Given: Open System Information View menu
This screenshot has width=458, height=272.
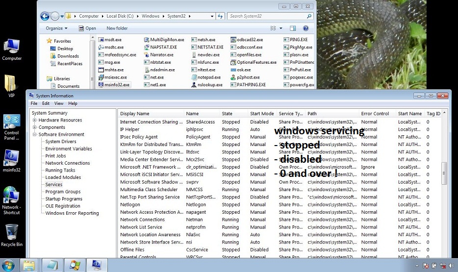Looking at the screenshot, I should (59, 103).
